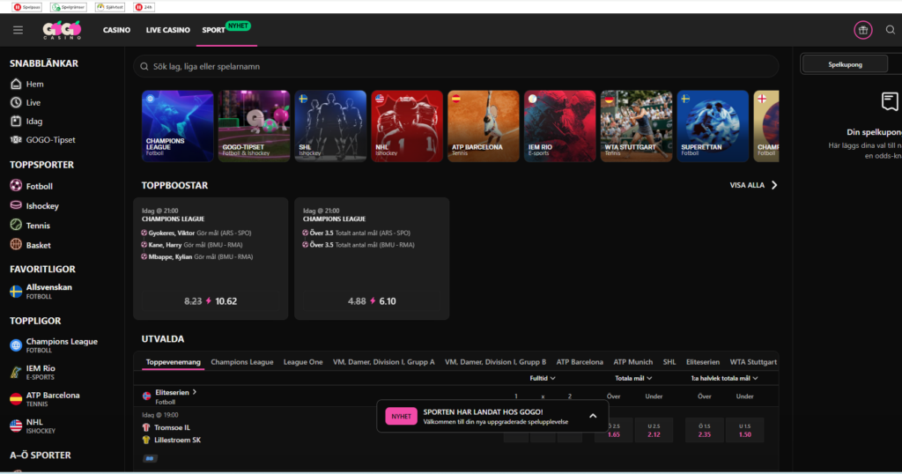Select Fotboll in top sports
This screenshot has height=474, width=902.
(x=32, y=186)
